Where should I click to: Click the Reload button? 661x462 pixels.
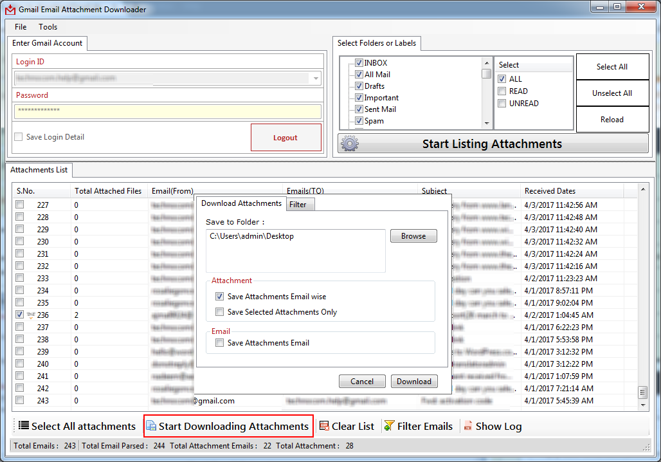point(612,120)
